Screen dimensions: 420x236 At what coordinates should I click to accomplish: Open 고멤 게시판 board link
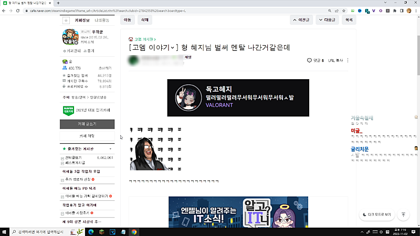coord(145,39)
